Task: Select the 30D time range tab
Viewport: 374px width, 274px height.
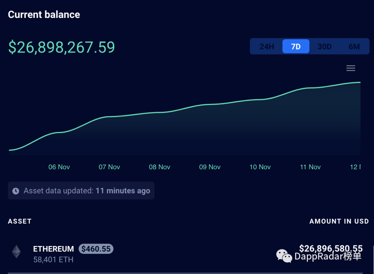Action: point(324,47)
